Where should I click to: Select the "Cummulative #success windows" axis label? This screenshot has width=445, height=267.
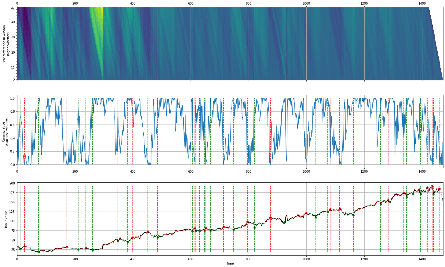coord(5,132)
